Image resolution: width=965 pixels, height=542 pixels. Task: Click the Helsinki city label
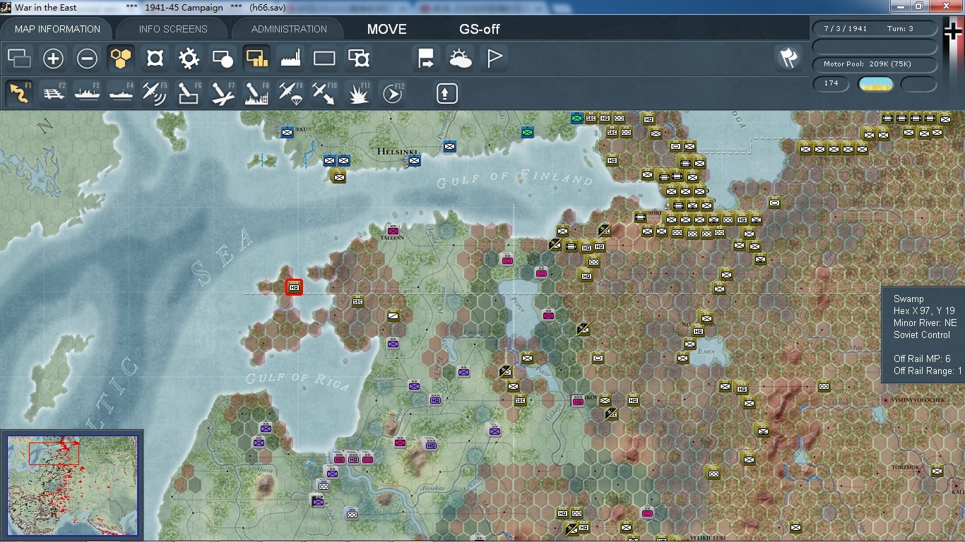[398, 151]
